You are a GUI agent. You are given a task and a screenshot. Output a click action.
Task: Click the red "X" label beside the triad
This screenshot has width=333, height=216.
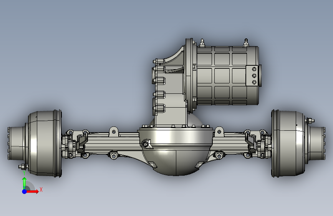click(x=41, y=189)
